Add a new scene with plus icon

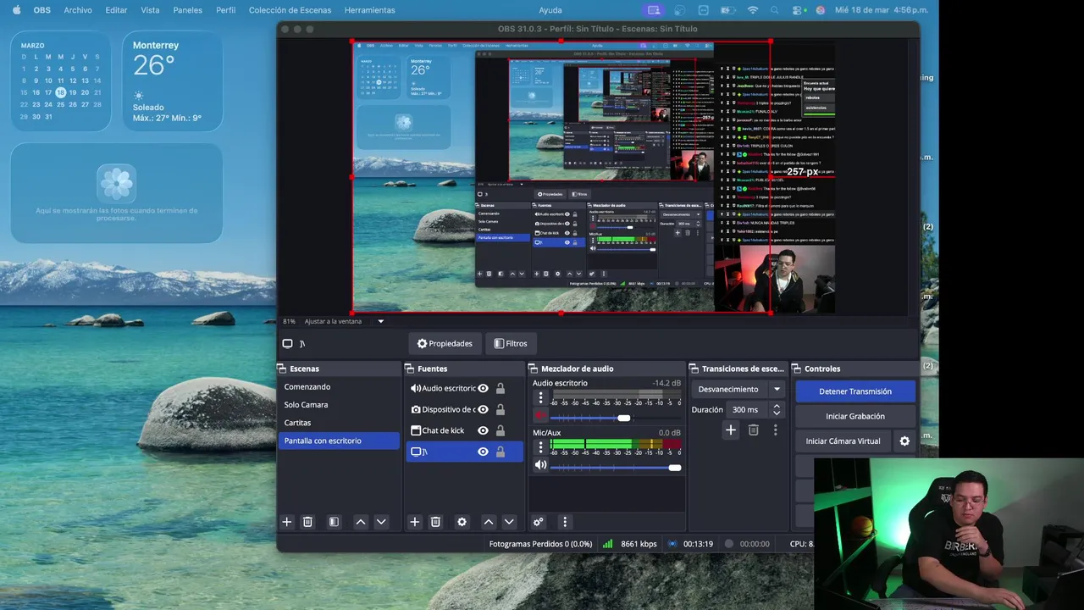pyautogui.click(x=286, y=522)
